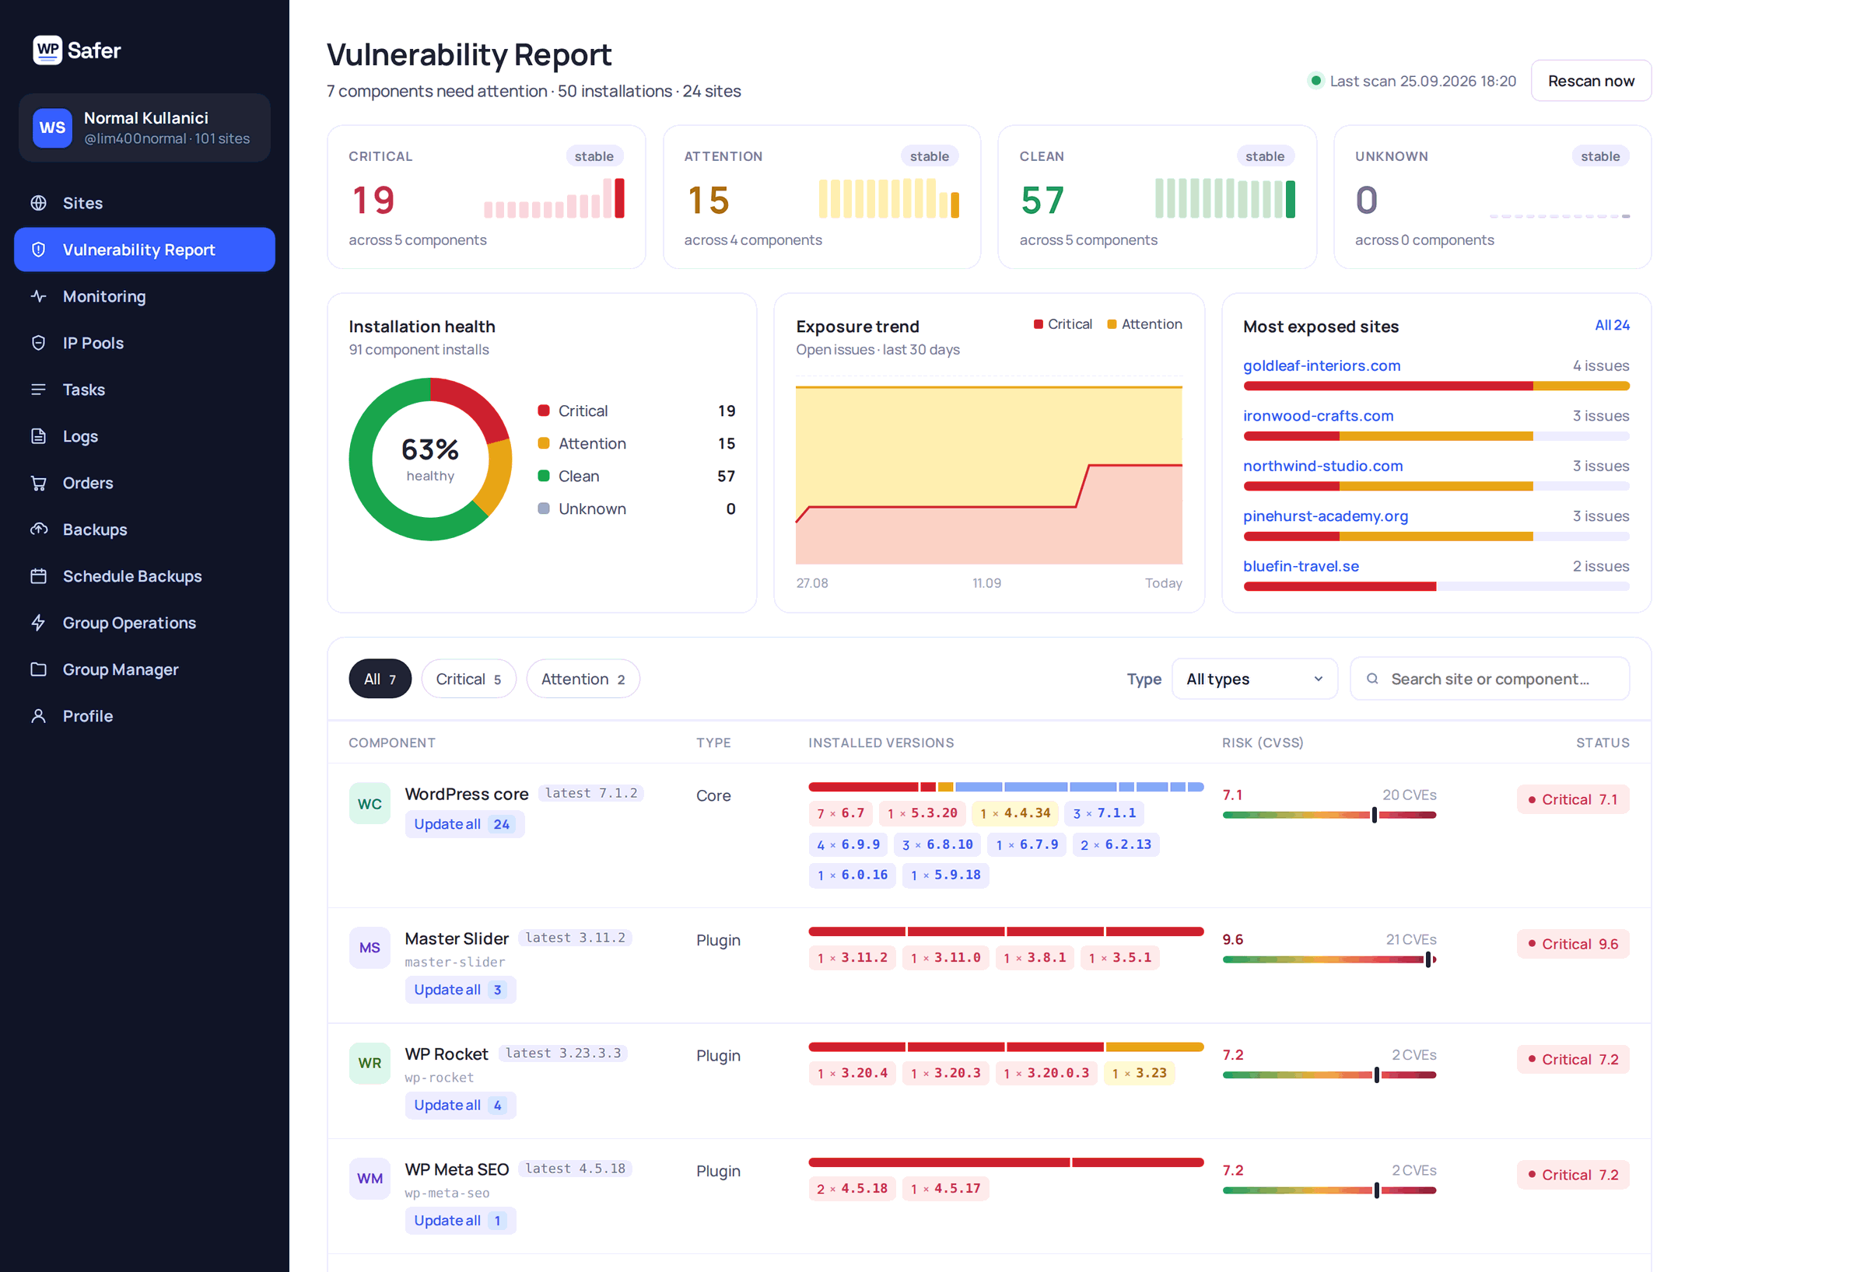Click the latest 7.1.2 version tag

[x=590, y=793]
